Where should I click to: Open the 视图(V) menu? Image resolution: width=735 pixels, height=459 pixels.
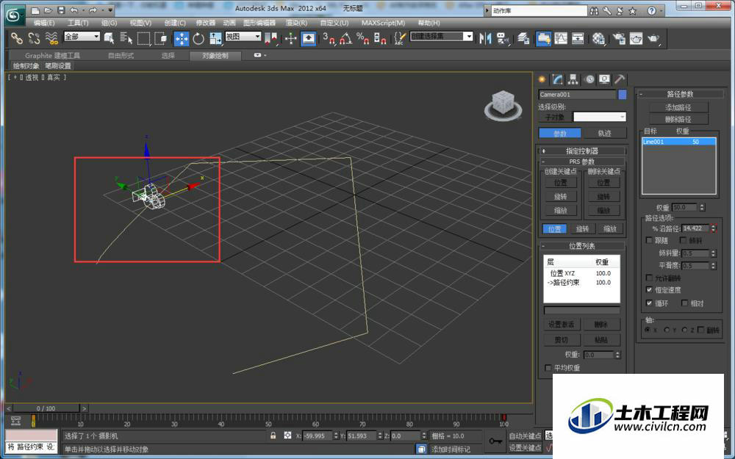140,23
